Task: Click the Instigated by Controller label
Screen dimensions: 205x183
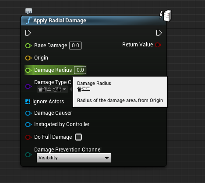Action: click(62, 124)
